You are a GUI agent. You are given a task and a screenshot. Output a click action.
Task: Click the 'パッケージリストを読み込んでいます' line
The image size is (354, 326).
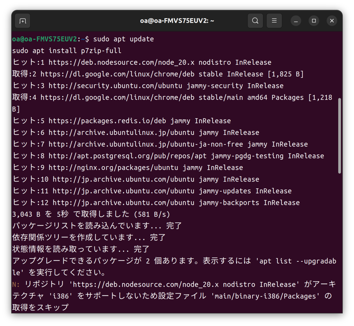coord(97,226)
